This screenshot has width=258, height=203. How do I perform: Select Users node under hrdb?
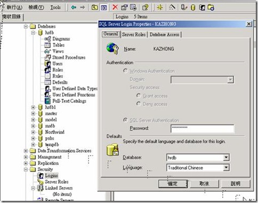(x=58, y=64)
